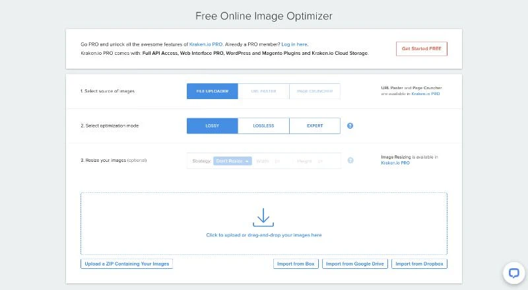Click the drag-and-drop upload text area

(263, 235)
